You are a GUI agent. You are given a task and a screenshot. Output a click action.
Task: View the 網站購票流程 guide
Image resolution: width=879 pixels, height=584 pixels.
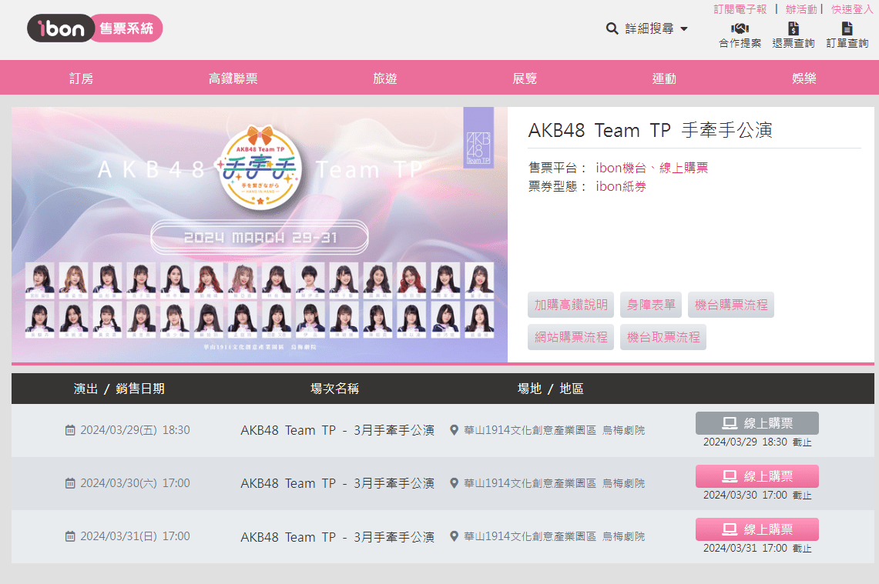click(x=570, y=336)
